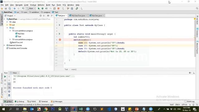The height and width of the screenshot is (112, 199).
Task: Click the red Stop square in main toolbar
Action: [58, 8]
